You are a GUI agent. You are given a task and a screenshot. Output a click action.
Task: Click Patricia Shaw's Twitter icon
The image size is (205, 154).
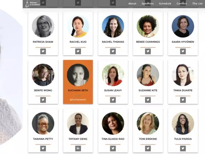43,51
